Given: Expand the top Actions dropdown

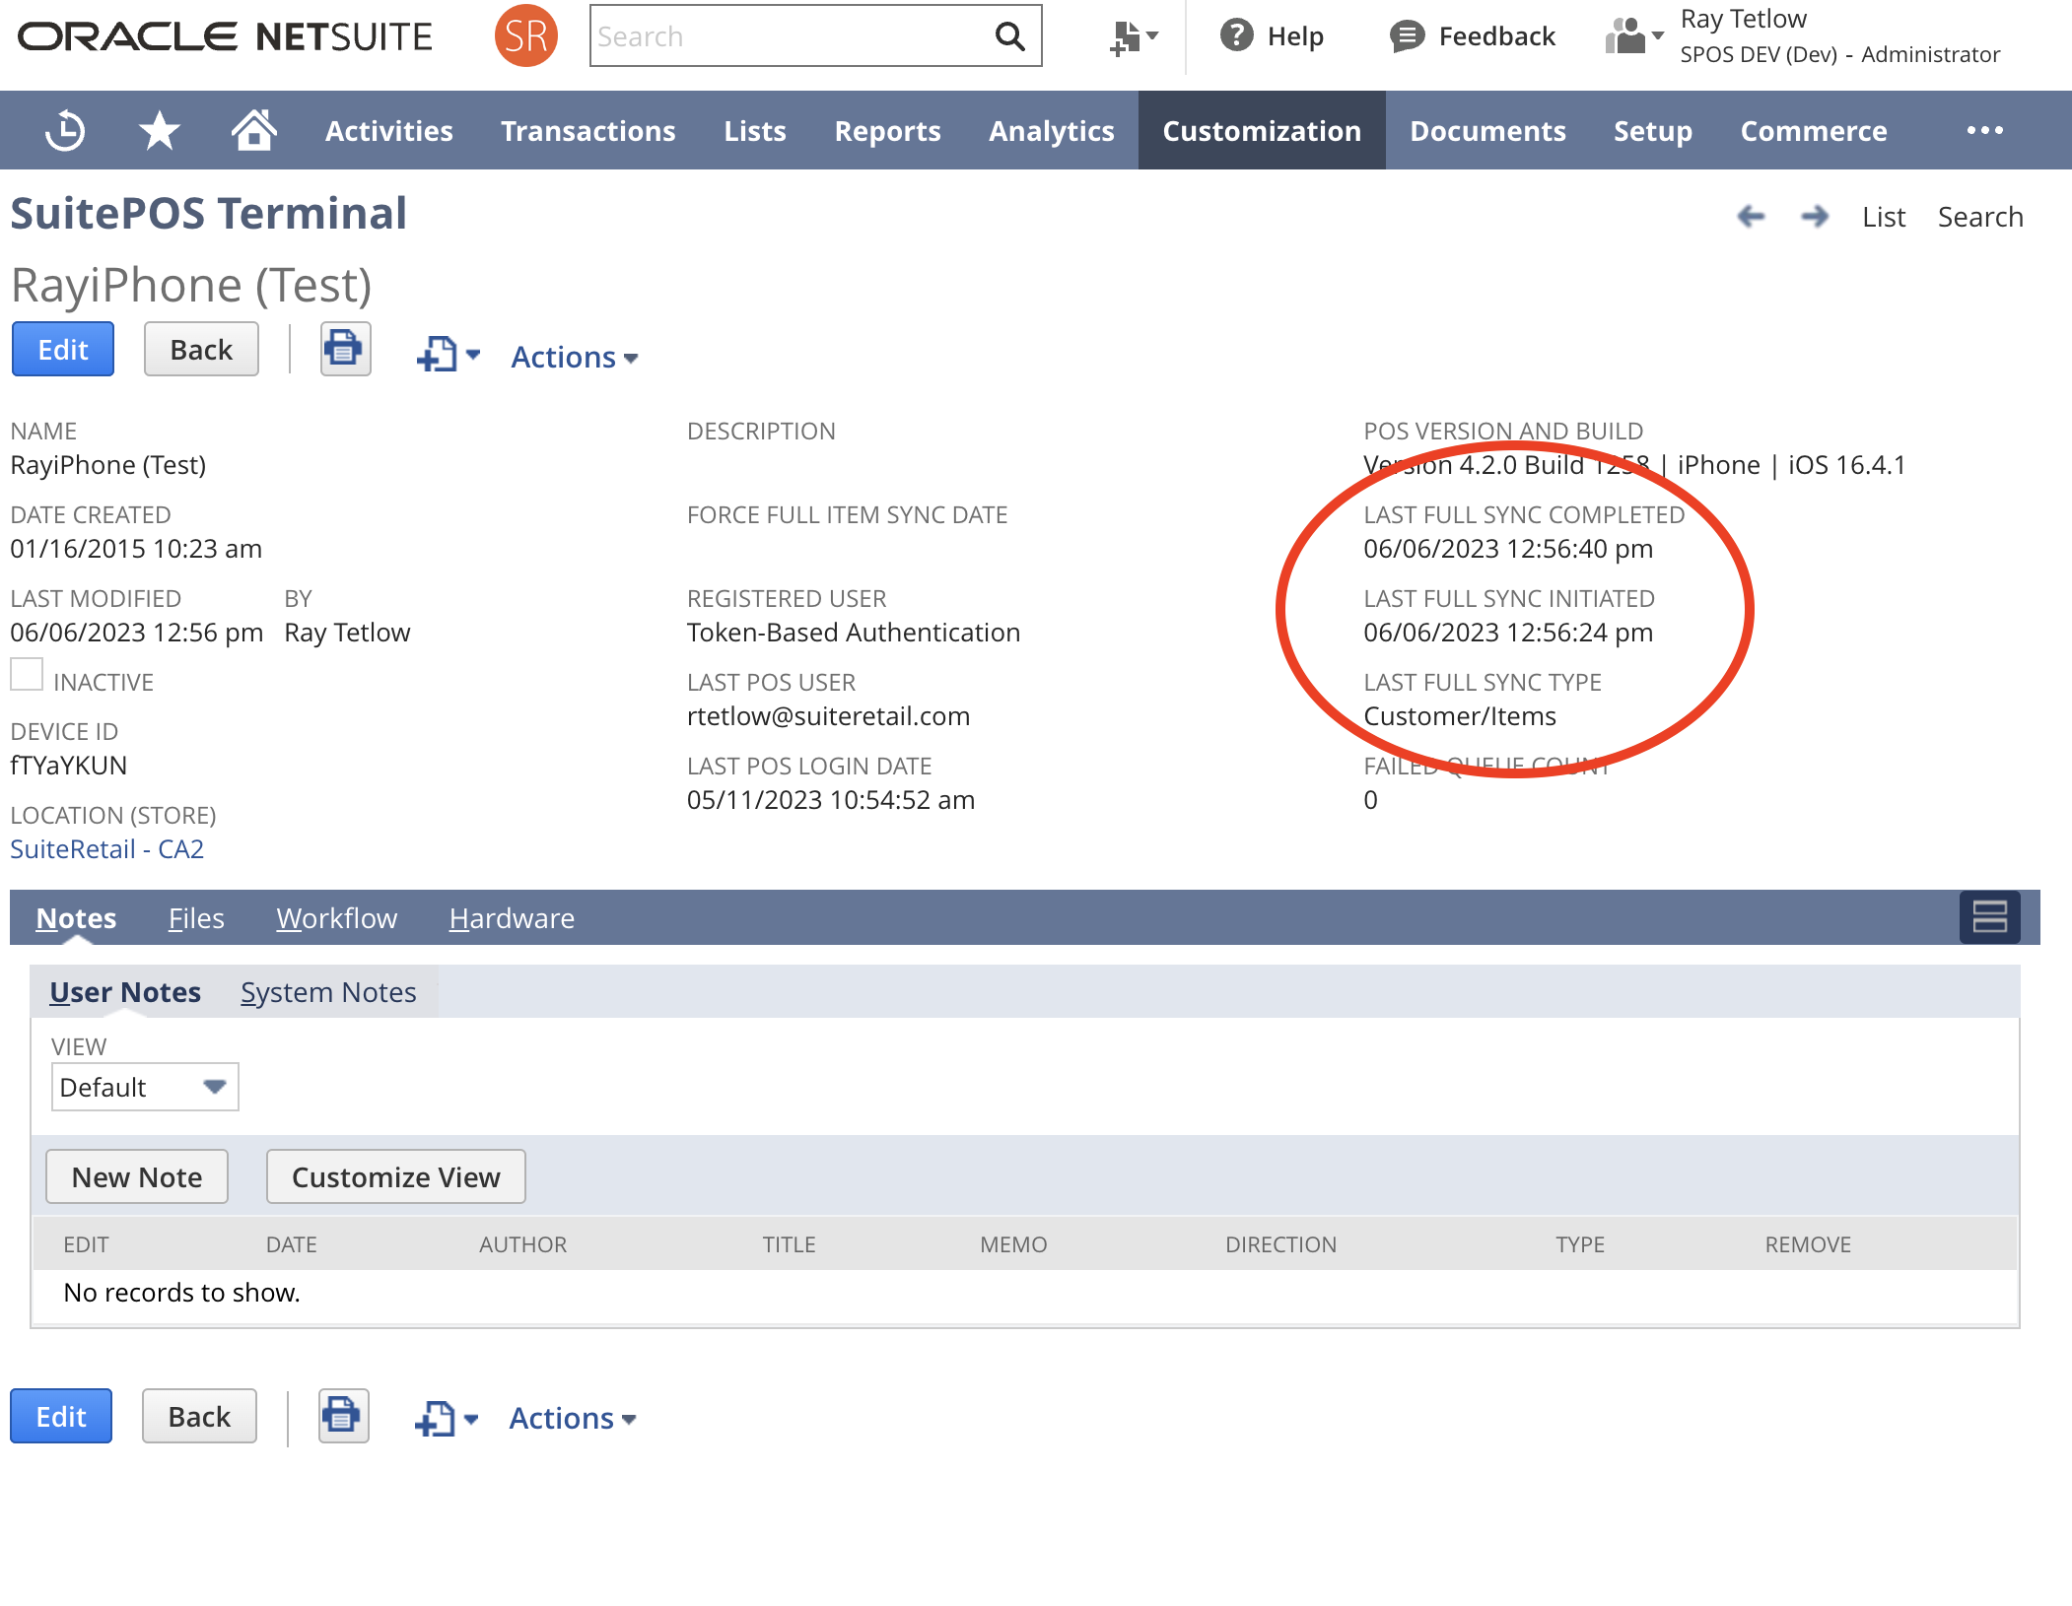Looking at the screenshot, I should (575, 357).
